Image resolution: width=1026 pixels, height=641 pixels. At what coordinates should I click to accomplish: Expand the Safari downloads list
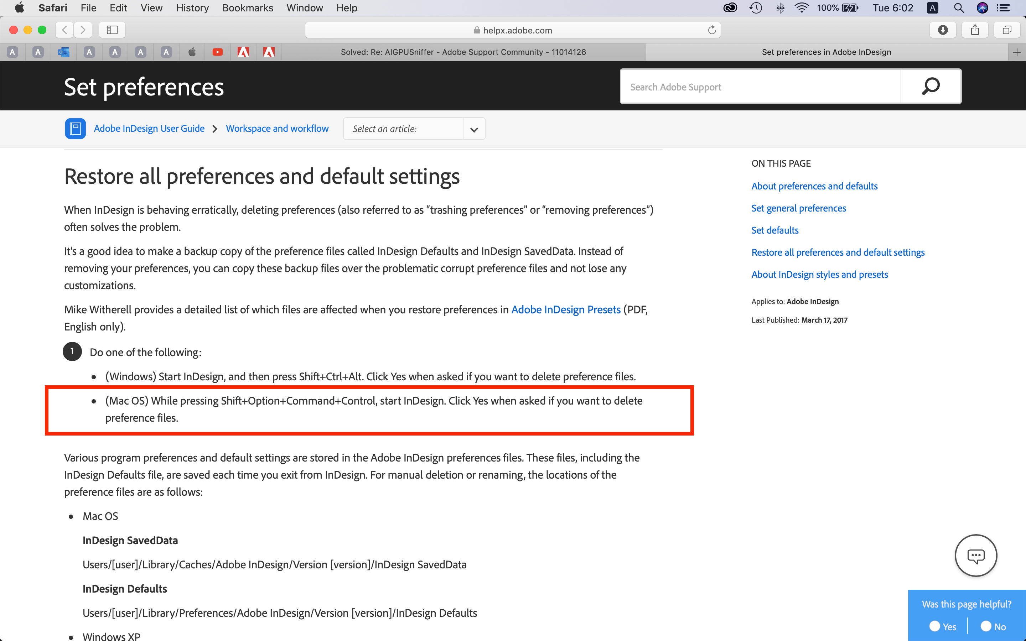tap(943, 30)
